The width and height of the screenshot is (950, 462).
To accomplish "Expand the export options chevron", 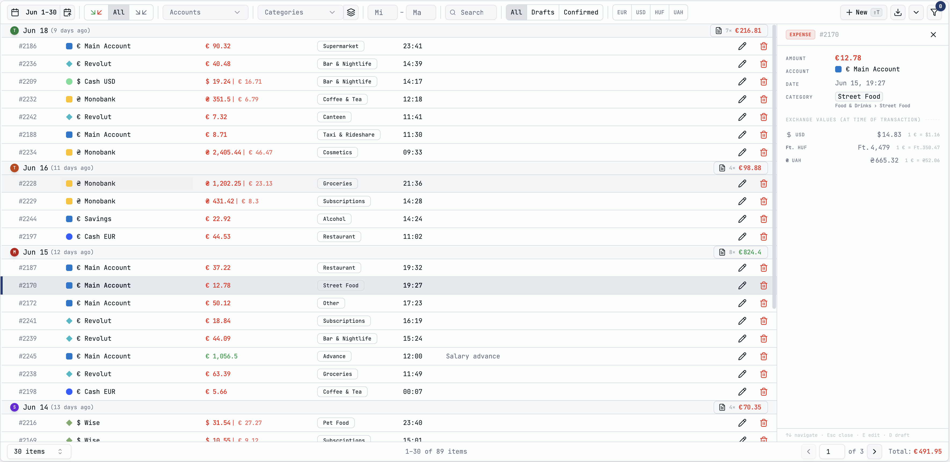I will pos(916,13).
